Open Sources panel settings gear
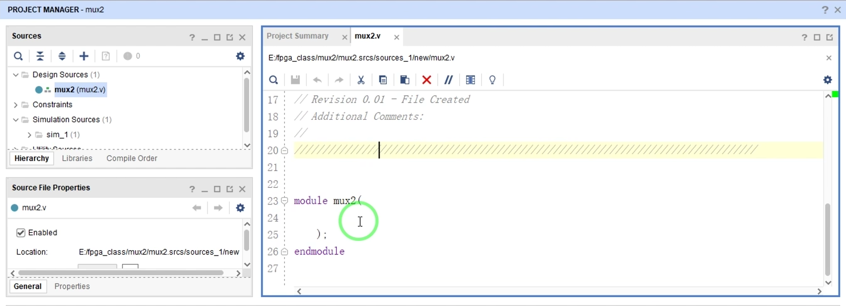846x306 pixels. [x=240, y=56]
